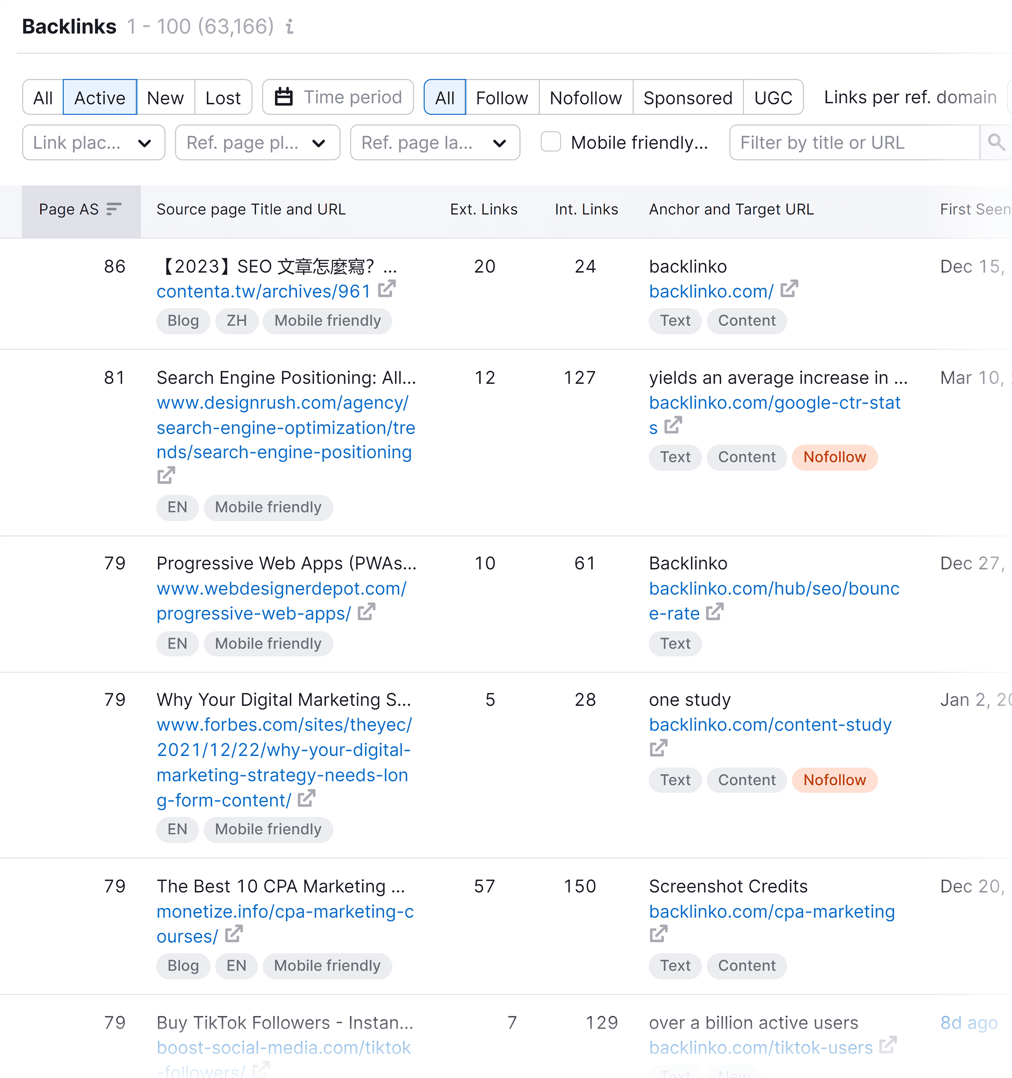This screenshot has width=1012, height=1078.
Task: Expand the Link placement dropdown filter
Action: coord(92,144)
